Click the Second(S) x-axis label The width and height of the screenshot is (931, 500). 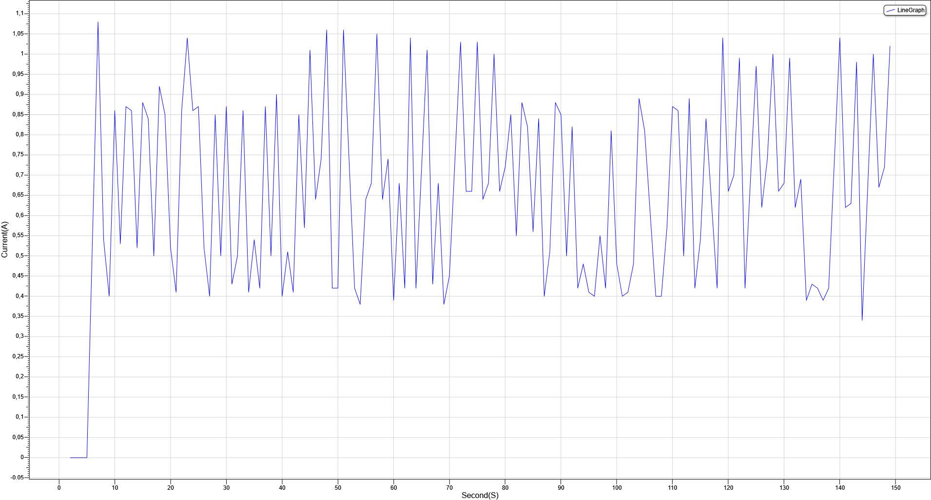click(480, 495)
